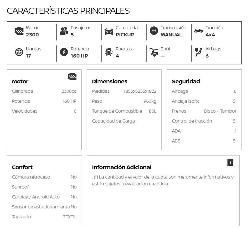Image resolution: width=248 pixels, height=228 pixels.
Task: Click the info book icon in Información Adicional
Action: (x=230, y=162)
